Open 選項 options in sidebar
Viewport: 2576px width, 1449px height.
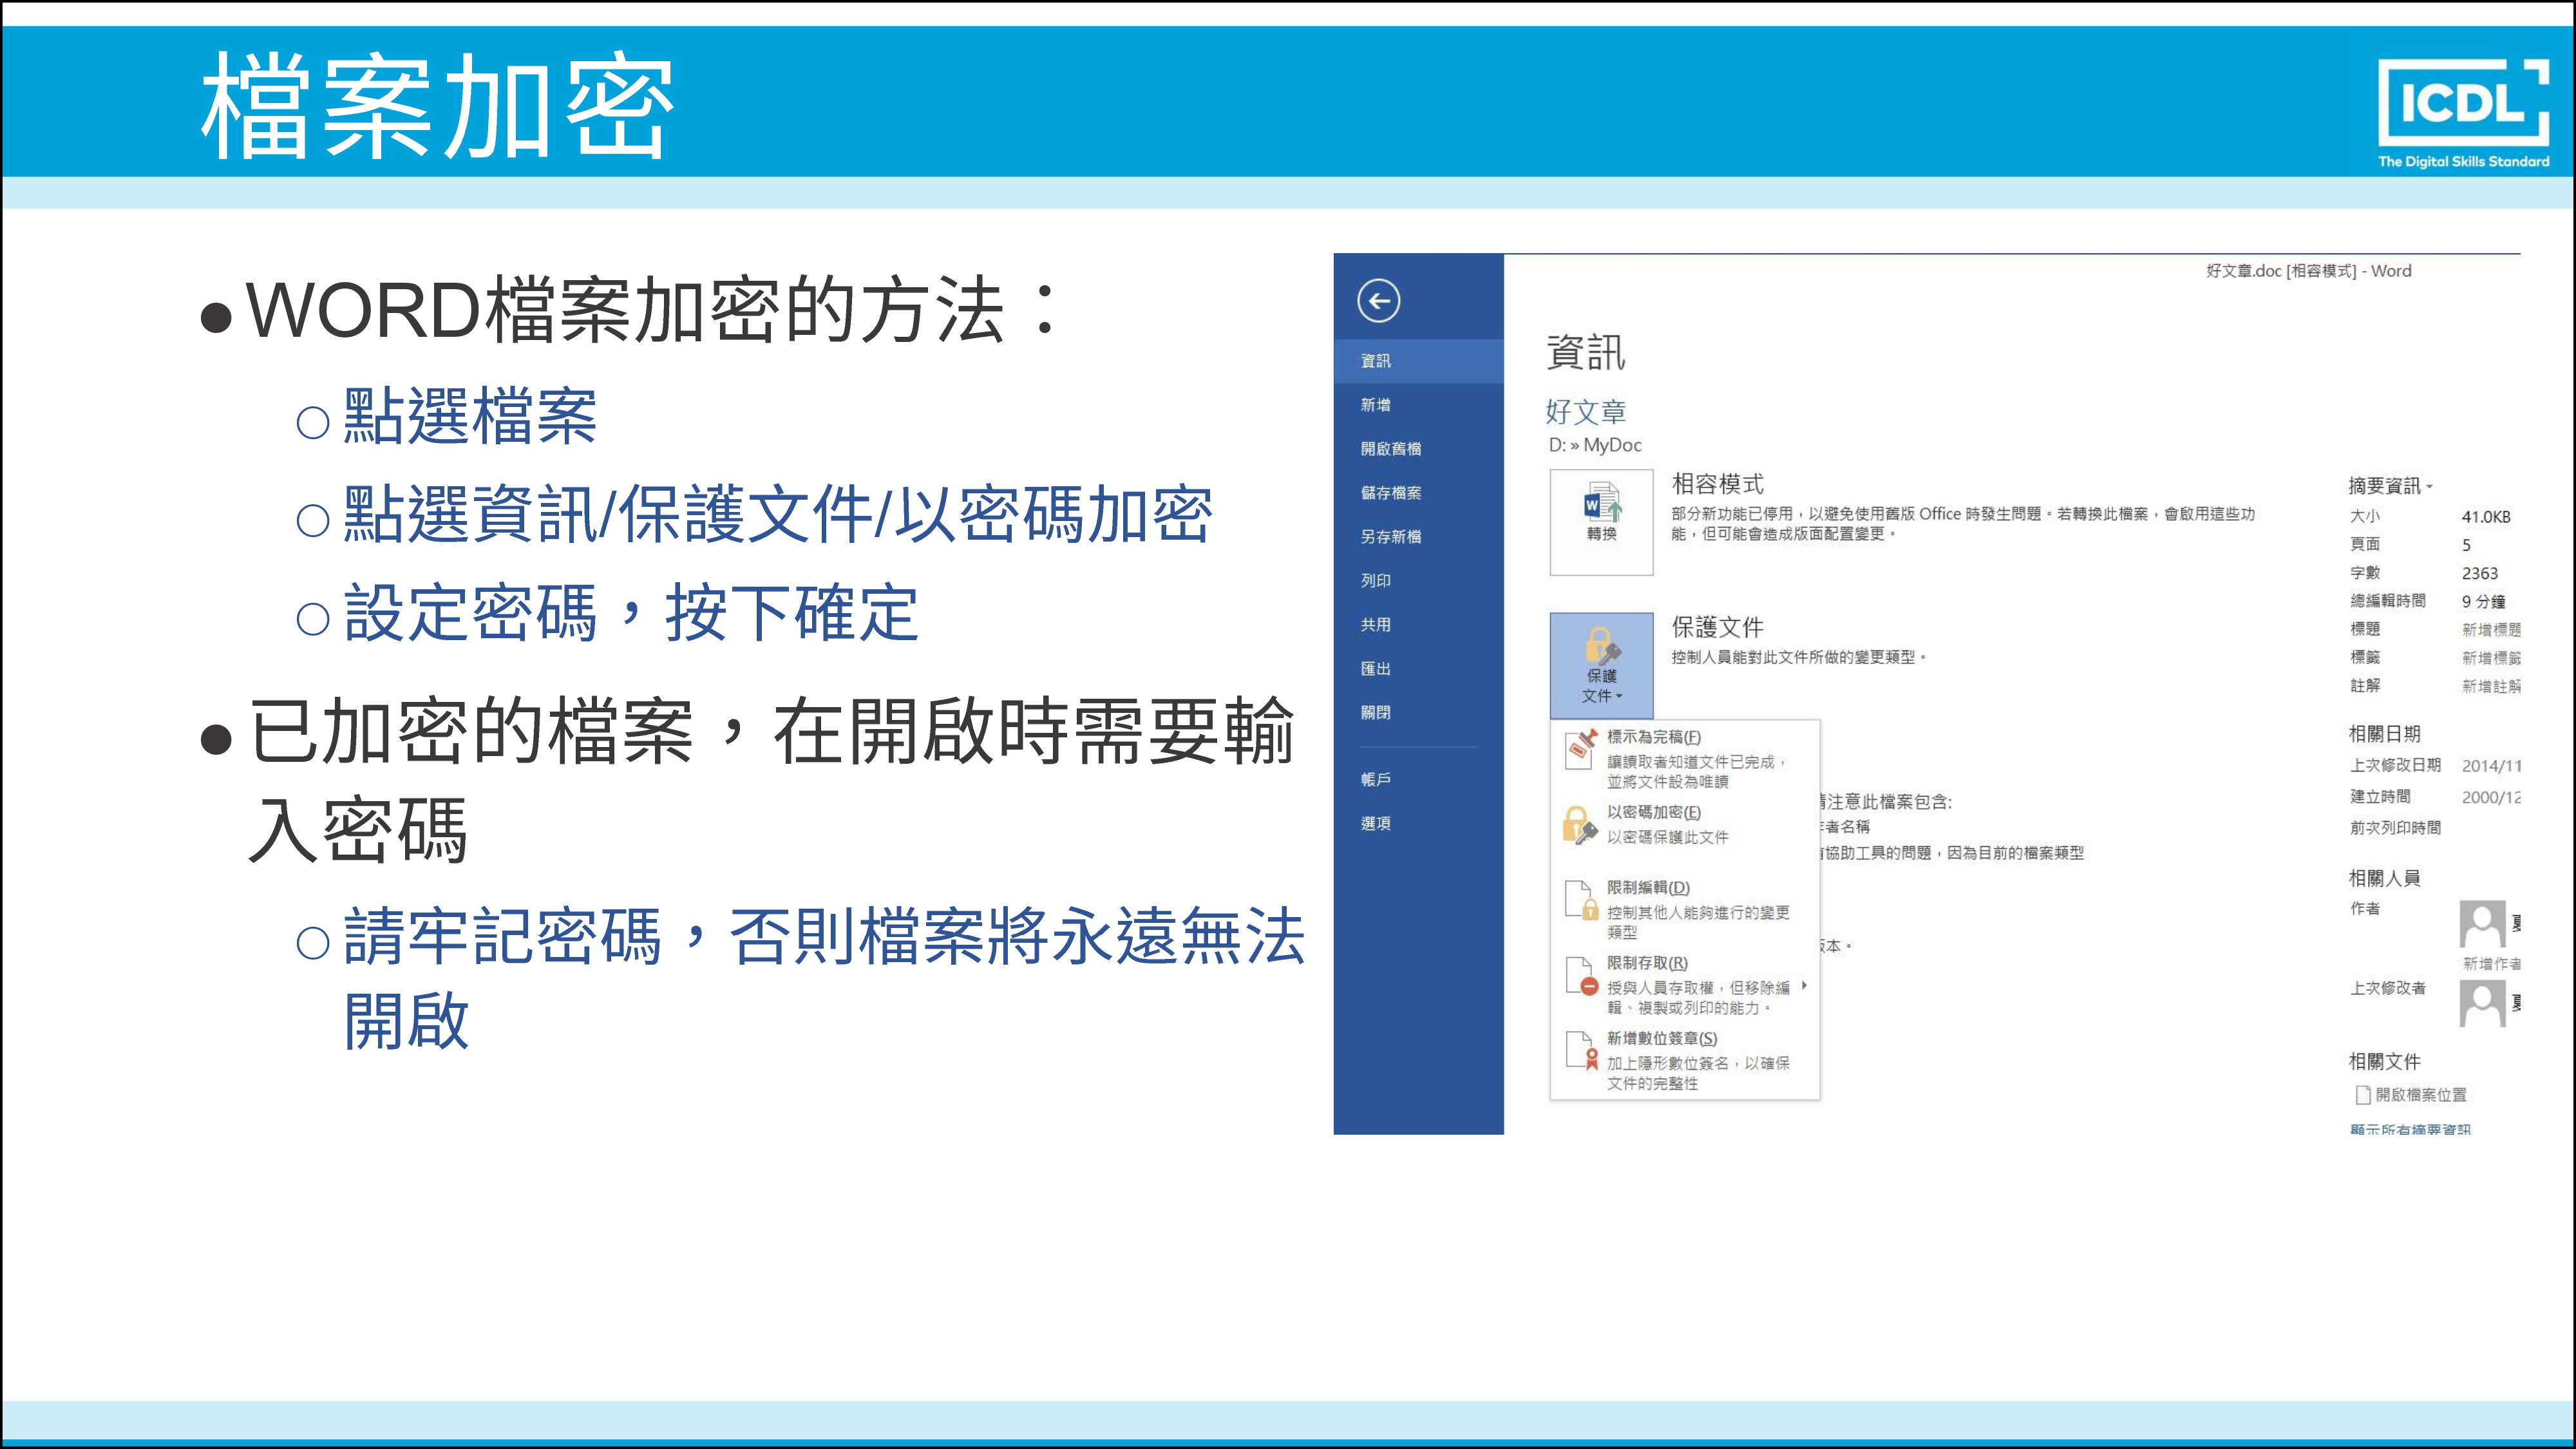coord(1376,824)
